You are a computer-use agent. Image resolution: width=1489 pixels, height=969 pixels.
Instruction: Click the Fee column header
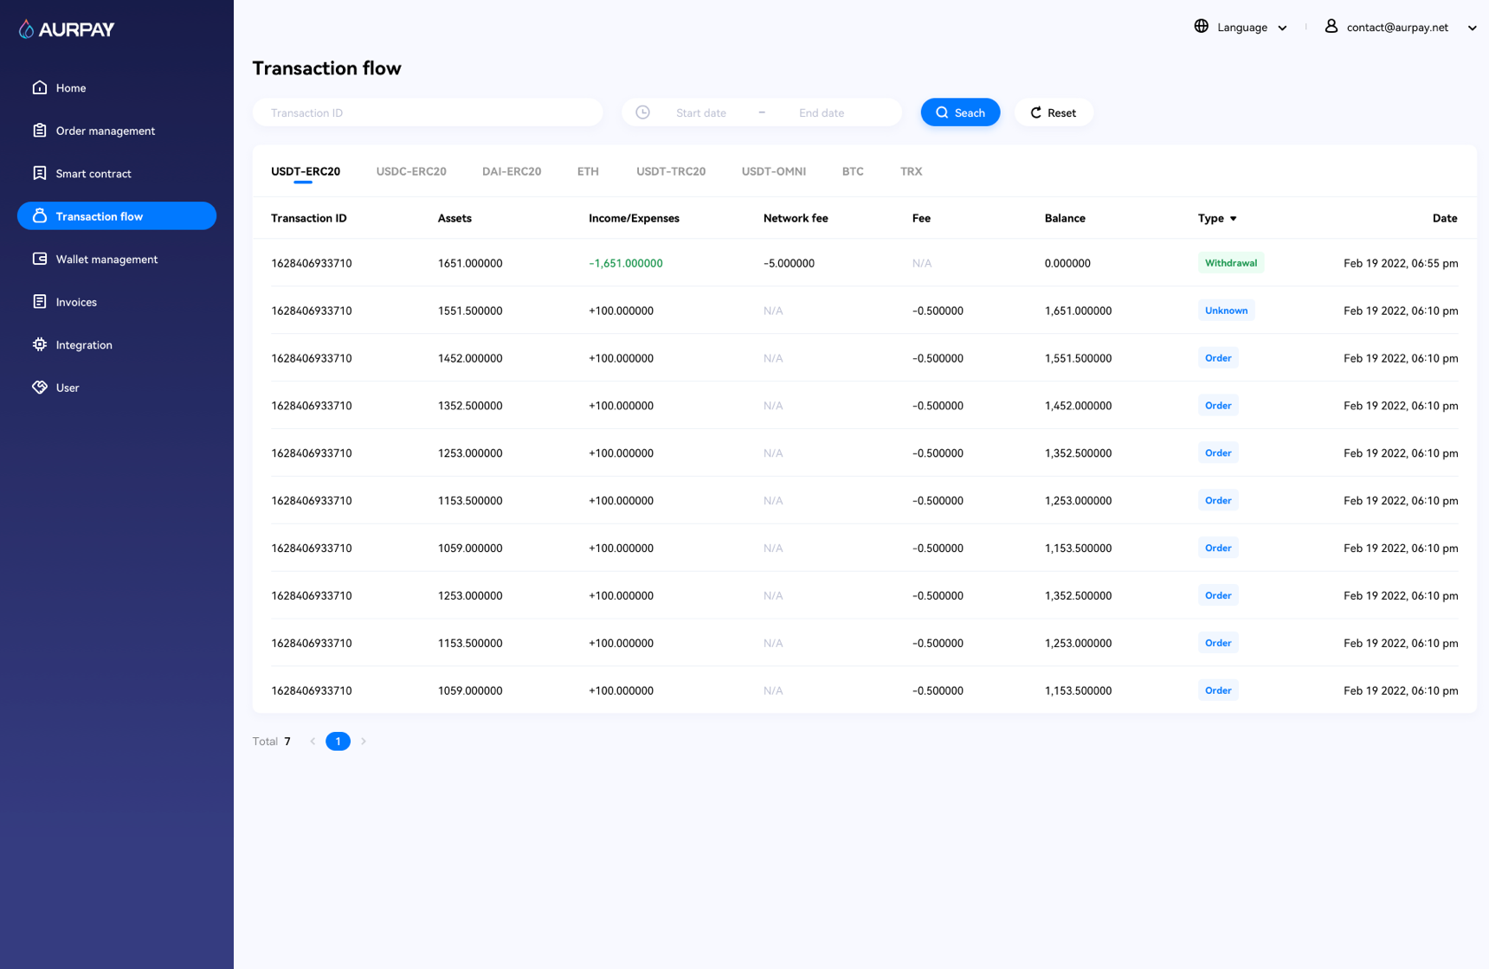tap(921, 218)
